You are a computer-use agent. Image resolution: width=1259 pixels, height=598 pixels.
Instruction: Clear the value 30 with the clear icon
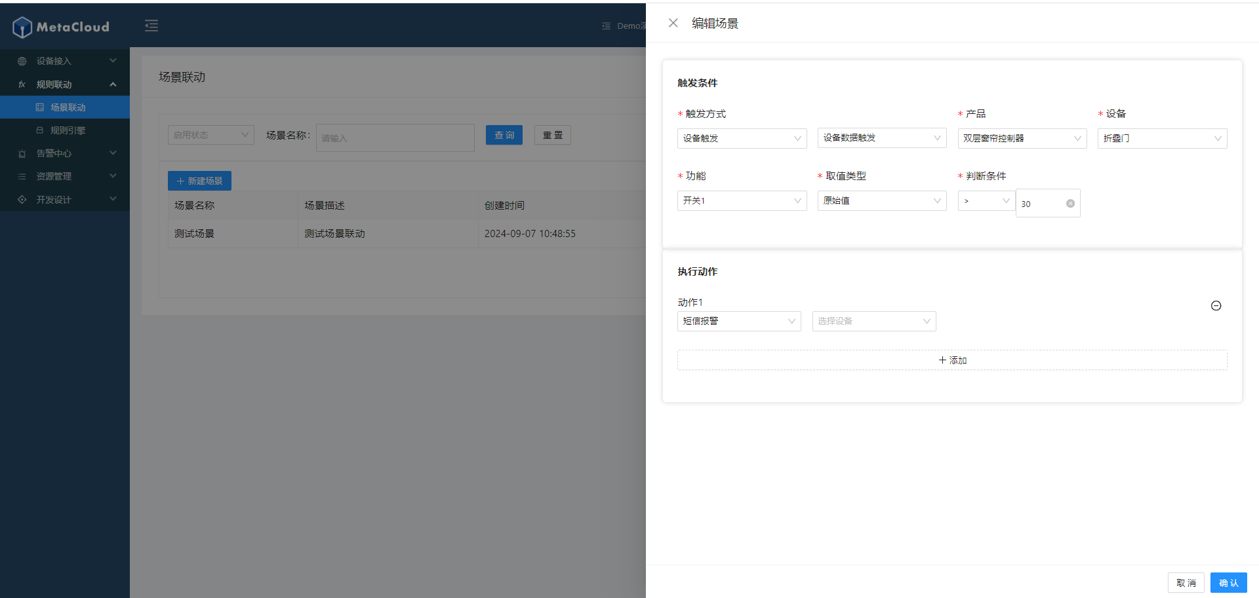1070,204
